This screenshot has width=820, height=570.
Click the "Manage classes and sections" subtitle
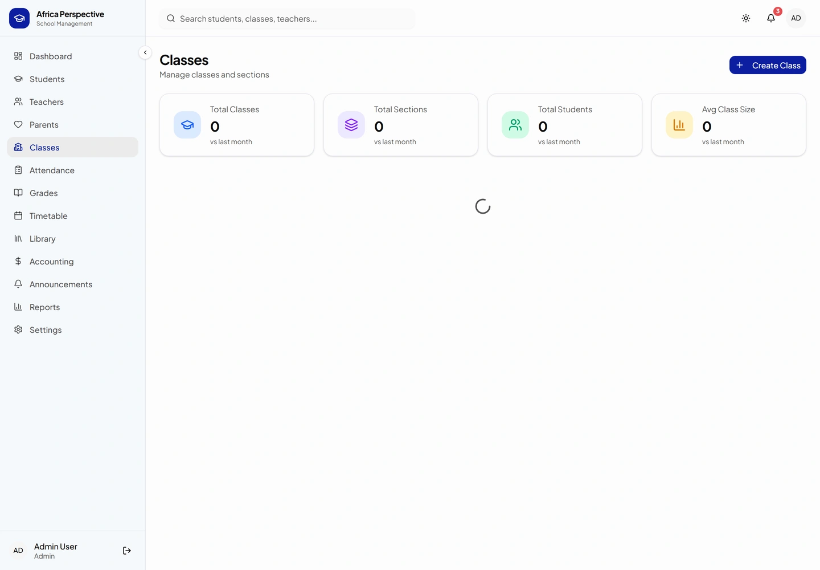[x=214, y=75]
